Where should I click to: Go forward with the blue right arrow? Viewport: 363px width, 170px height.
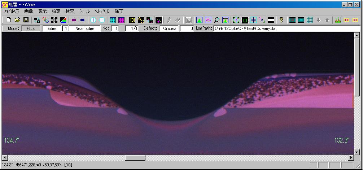pos(82,20)
